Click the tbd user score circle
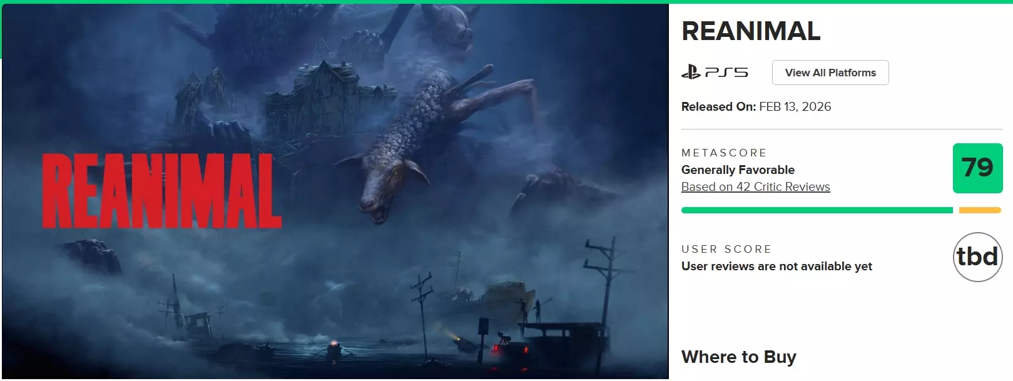This screenshot has width=1013, height=381. tap(977, 257)
